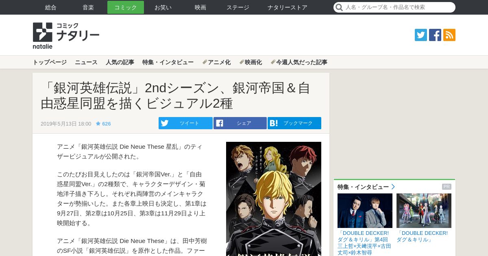Click the Facebook icon on シェア button
Image resolution: width=488 pixels, height=256 pixels.
[220, 123]
